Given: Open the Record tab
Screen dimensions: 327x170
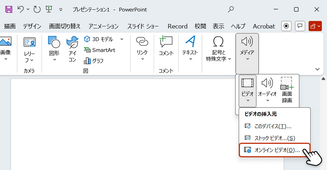Looking at the screenshot, I should coord(177,26).
